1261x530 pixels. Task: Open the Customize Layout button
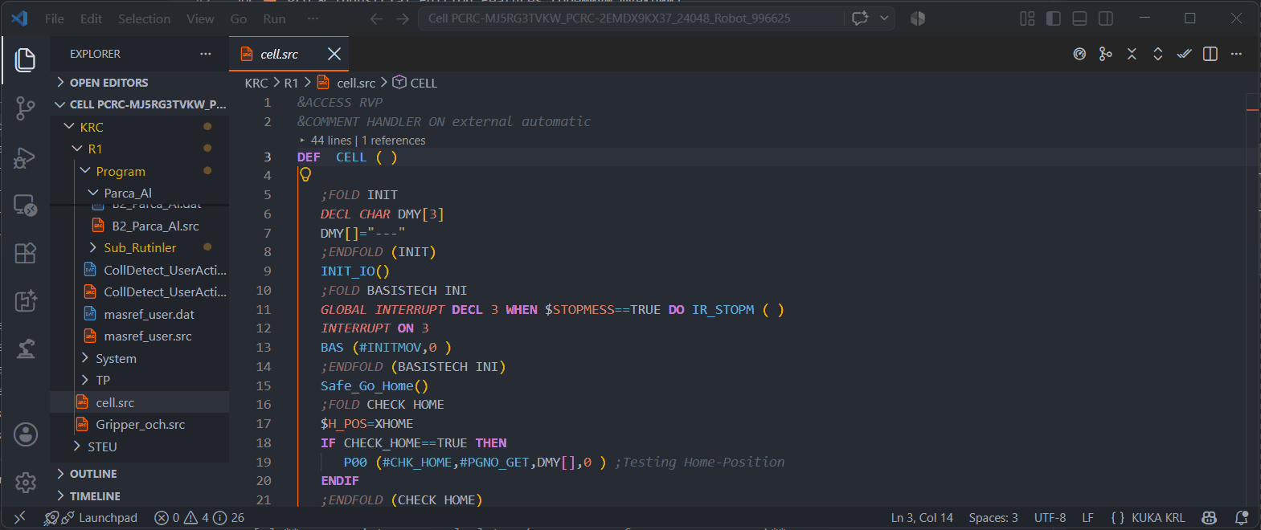(1027, 18)
